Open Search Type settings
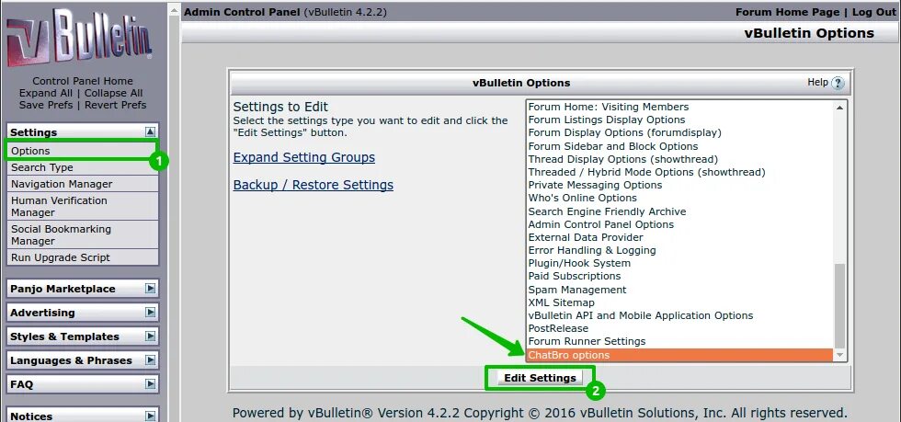 tap(82, 167)
